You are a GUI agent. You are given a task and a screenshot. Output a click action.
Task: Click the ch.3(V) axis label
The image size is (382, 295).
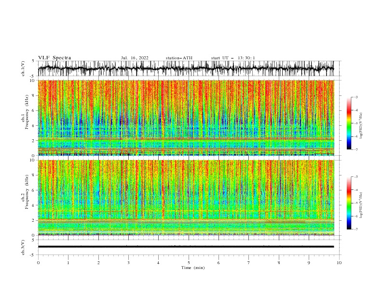click(x=23, y=247)
